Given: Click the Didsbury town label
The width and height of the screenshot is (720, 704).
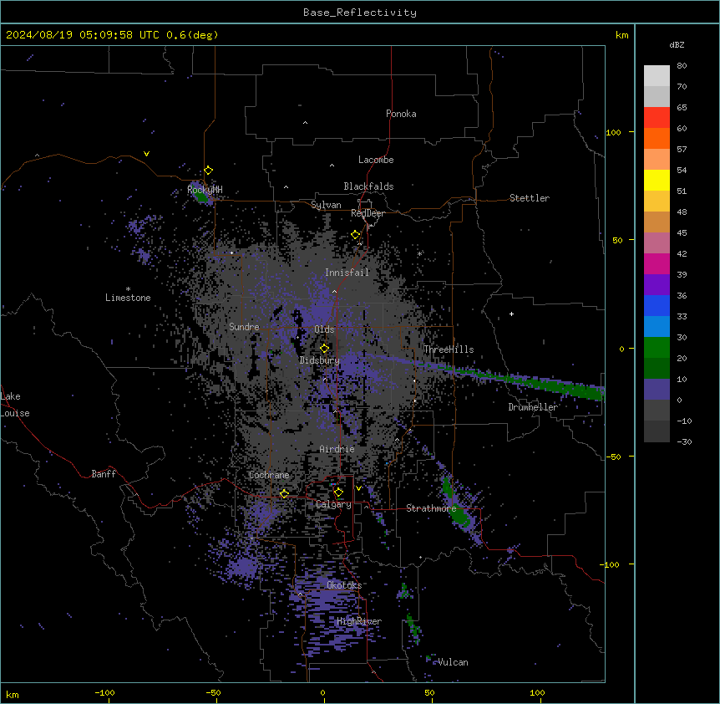Looking at the screenshot, I should [x=320, y=360].
